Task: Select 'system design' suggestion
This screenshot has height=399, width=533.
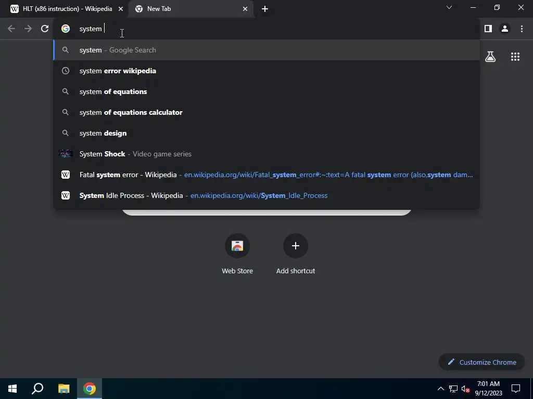Action: [266, 133]
